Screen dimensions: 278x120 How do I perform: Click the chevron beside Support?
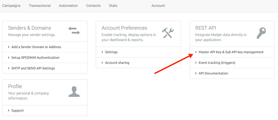point(9,111)
